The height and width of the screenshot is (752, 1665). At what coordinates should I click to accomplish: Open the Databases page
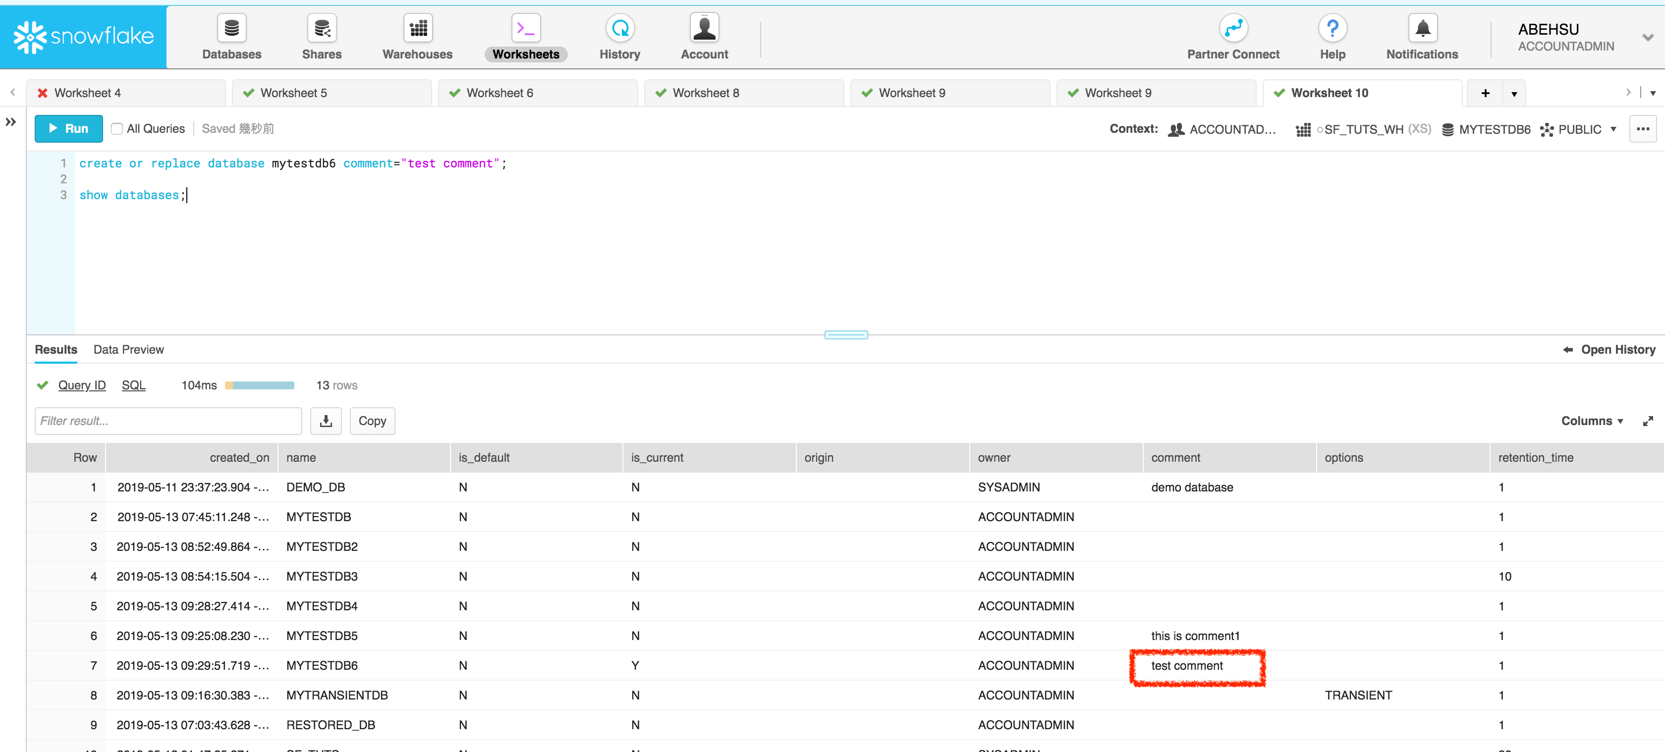pos(231,38)
